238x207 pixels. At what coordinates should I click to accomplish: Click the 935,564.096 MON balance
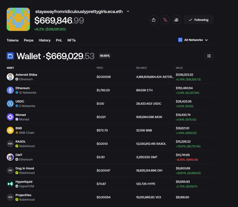pos(149,117)
